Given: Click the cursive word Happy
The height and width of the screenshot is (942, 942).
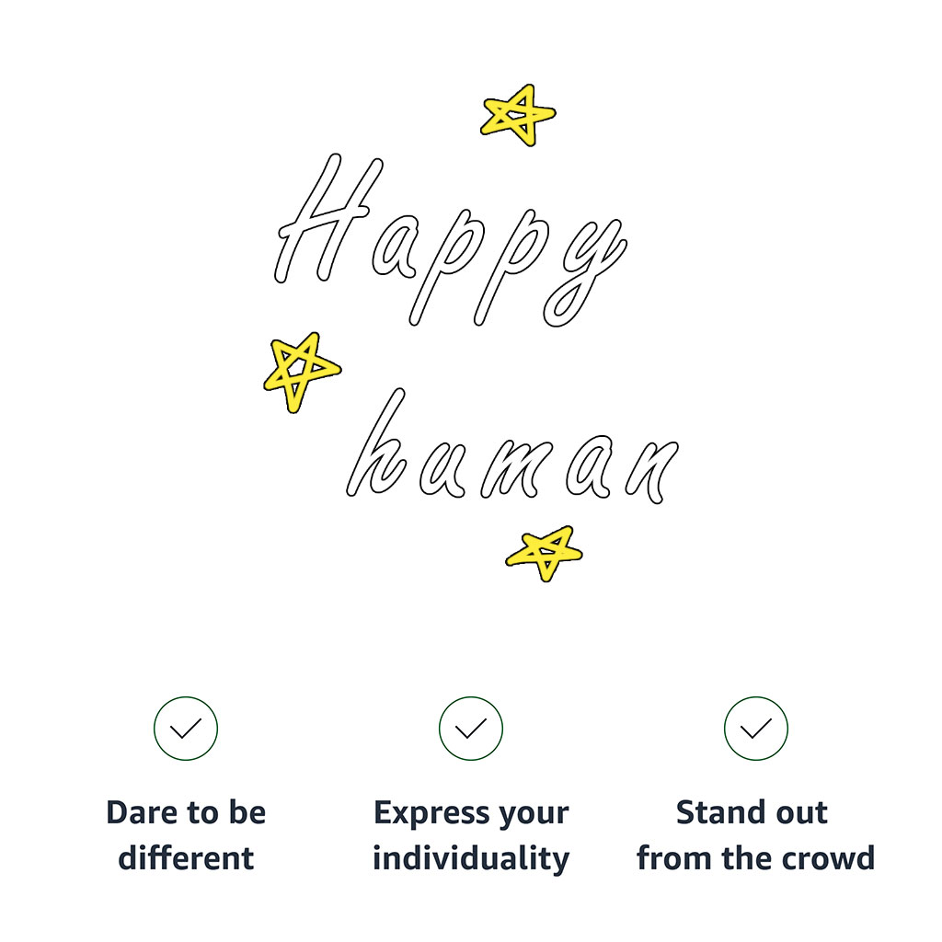Looking at the screenshot, I should (451, 240).
